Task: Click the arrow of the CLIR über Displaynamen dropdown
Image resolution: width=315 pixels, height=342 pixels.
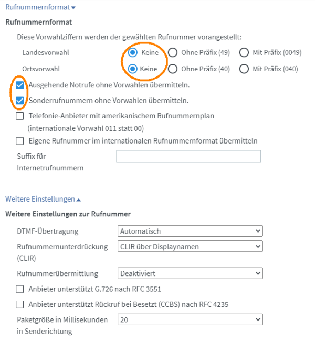Action: tap(258, 247)
